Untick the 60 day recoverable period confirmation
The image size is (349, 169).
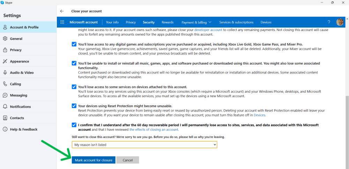(74, 125)
